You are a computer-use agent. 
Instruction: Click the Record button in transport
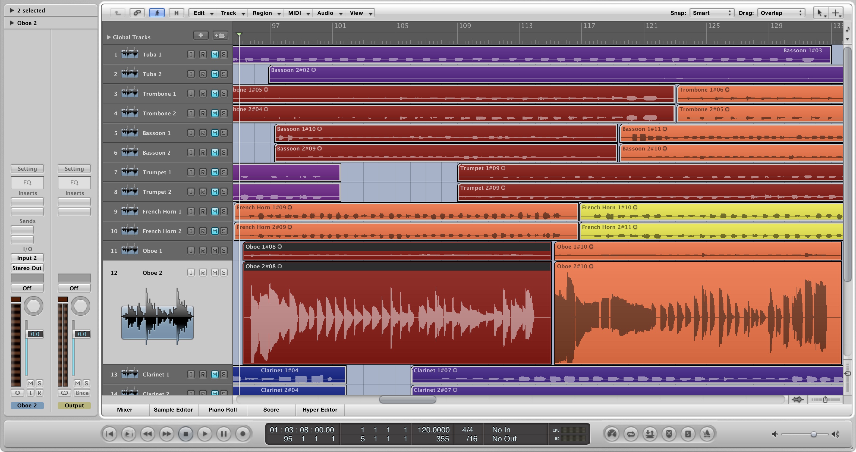click(243, 434)
